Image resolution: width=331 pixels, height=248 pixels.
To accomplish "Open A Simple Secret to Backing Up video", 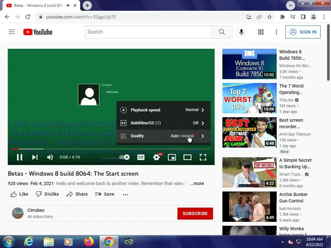I will pyautogui.click(x=249, y=172).
